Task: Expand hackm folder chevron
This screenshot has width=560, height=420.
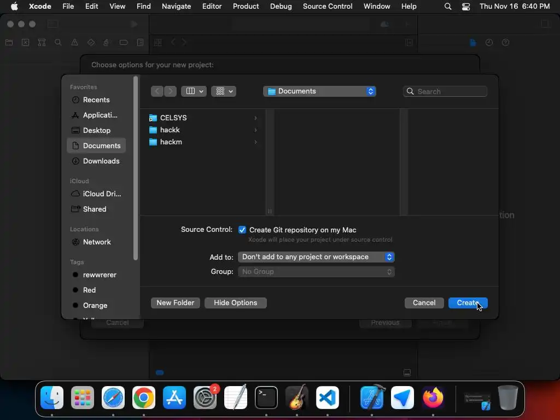Action: coord(255,142)
